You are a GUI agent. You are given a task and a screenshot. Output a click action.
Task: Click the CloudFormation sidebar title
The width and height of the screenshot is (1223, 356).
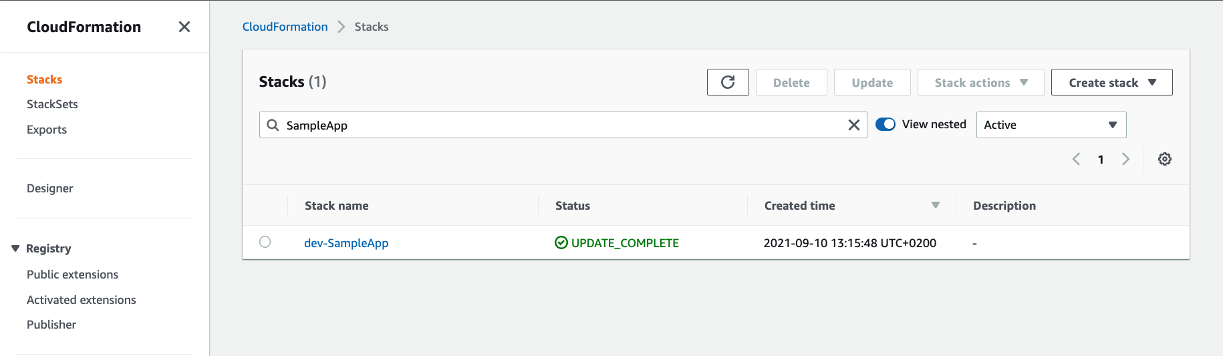[84, 27]
